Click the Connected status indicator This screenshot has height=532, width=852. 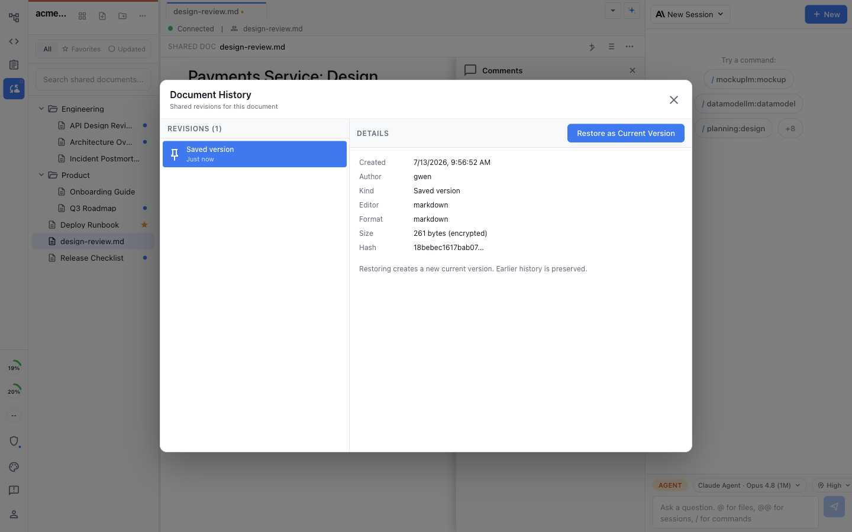coord(191,28)
